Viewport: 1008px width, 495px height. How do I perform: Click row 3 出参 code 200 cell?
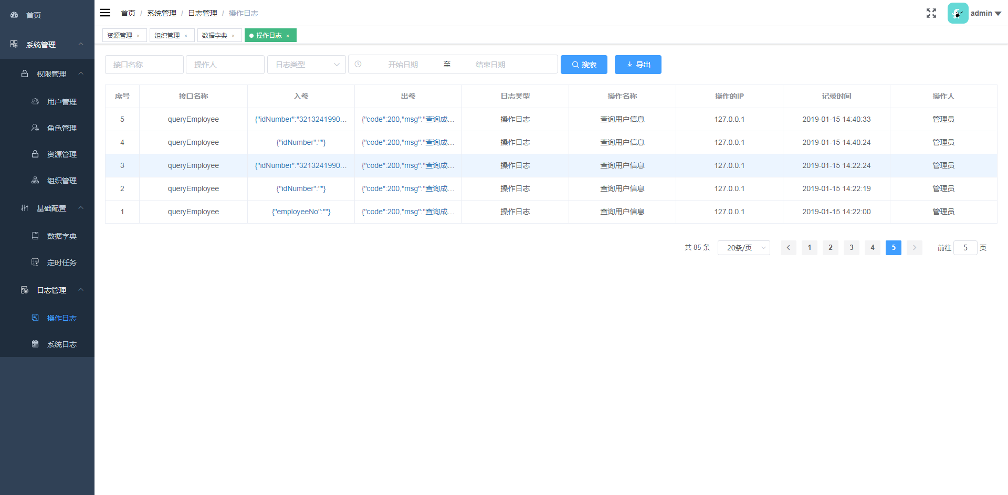(408, 165)
